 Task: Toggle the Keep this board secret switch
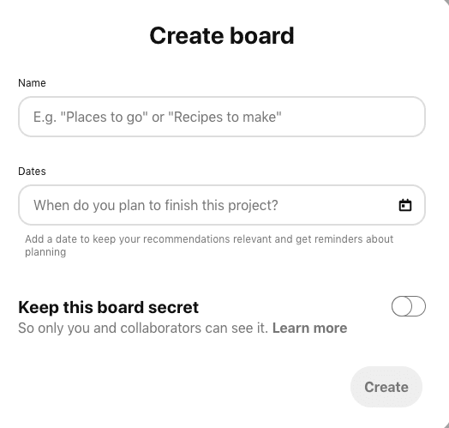pyautogui.click(x=409, y=306)
